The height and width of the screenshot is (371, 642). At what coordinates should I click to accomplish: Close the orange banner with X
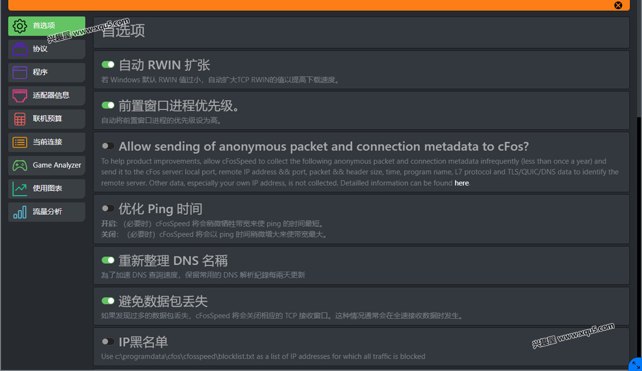click(x=618, y=5)
